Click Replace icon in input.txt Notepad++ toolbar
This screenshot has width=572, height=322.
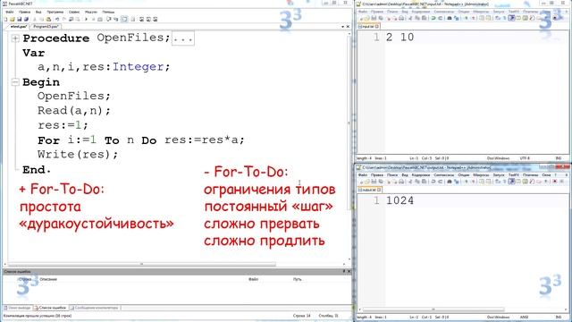tap(457, 18)
